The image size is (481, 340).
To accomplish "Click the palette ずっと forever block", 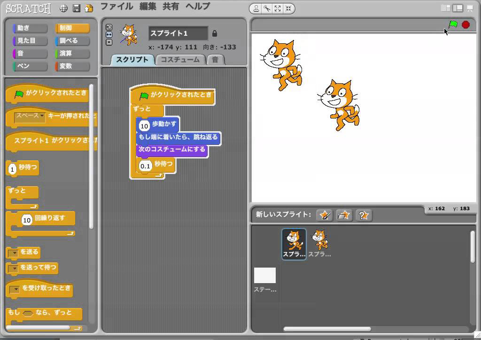I will (22, 198).
